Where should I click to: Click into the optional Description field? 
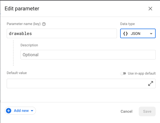pos(88,55)
